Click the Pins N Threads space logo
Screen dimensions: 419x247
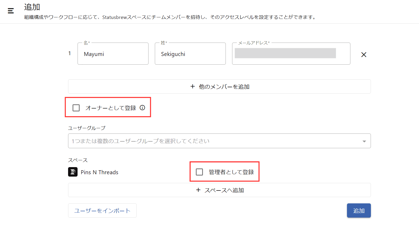coord(73,172)
